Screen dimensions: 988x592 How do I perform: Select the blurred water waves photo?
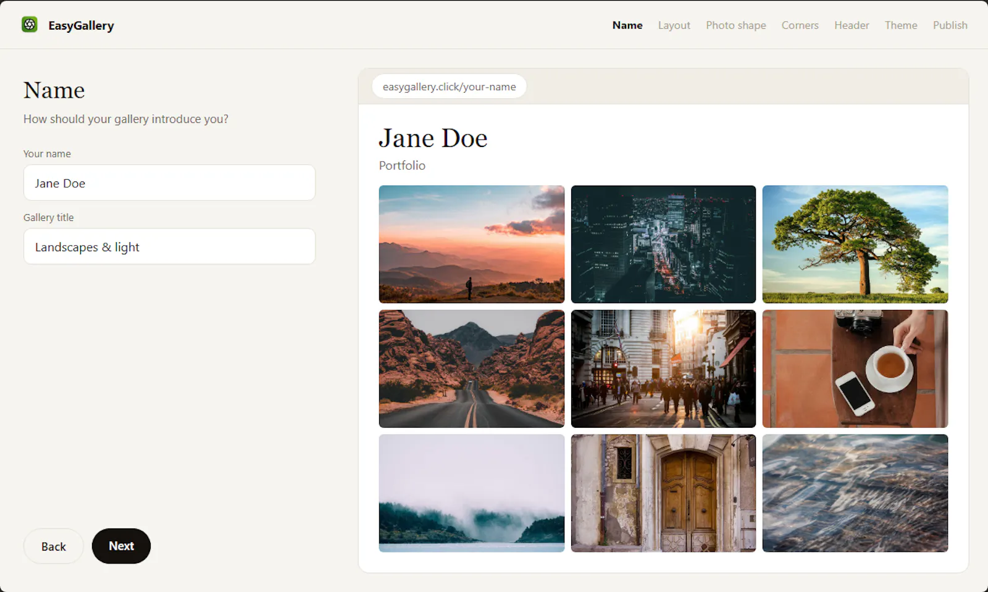(x=855, y=493)
